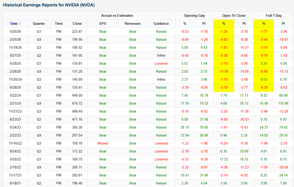Screen dimensions: 294x187
Task: Select the 5/25/22 date cell
Action: tap(15, 159)
